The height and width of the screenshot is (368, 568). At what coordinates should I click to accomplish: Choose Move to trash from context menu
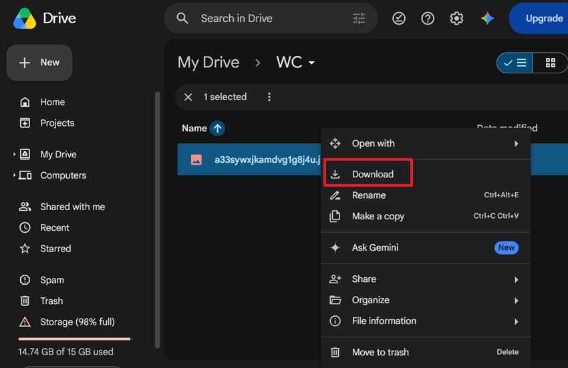(425, 352)
